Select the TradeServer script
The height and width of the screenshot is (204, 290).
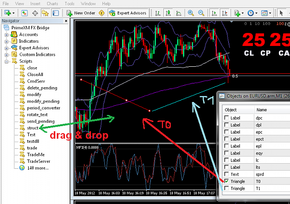pyautogui.click(x=39, y=161)
